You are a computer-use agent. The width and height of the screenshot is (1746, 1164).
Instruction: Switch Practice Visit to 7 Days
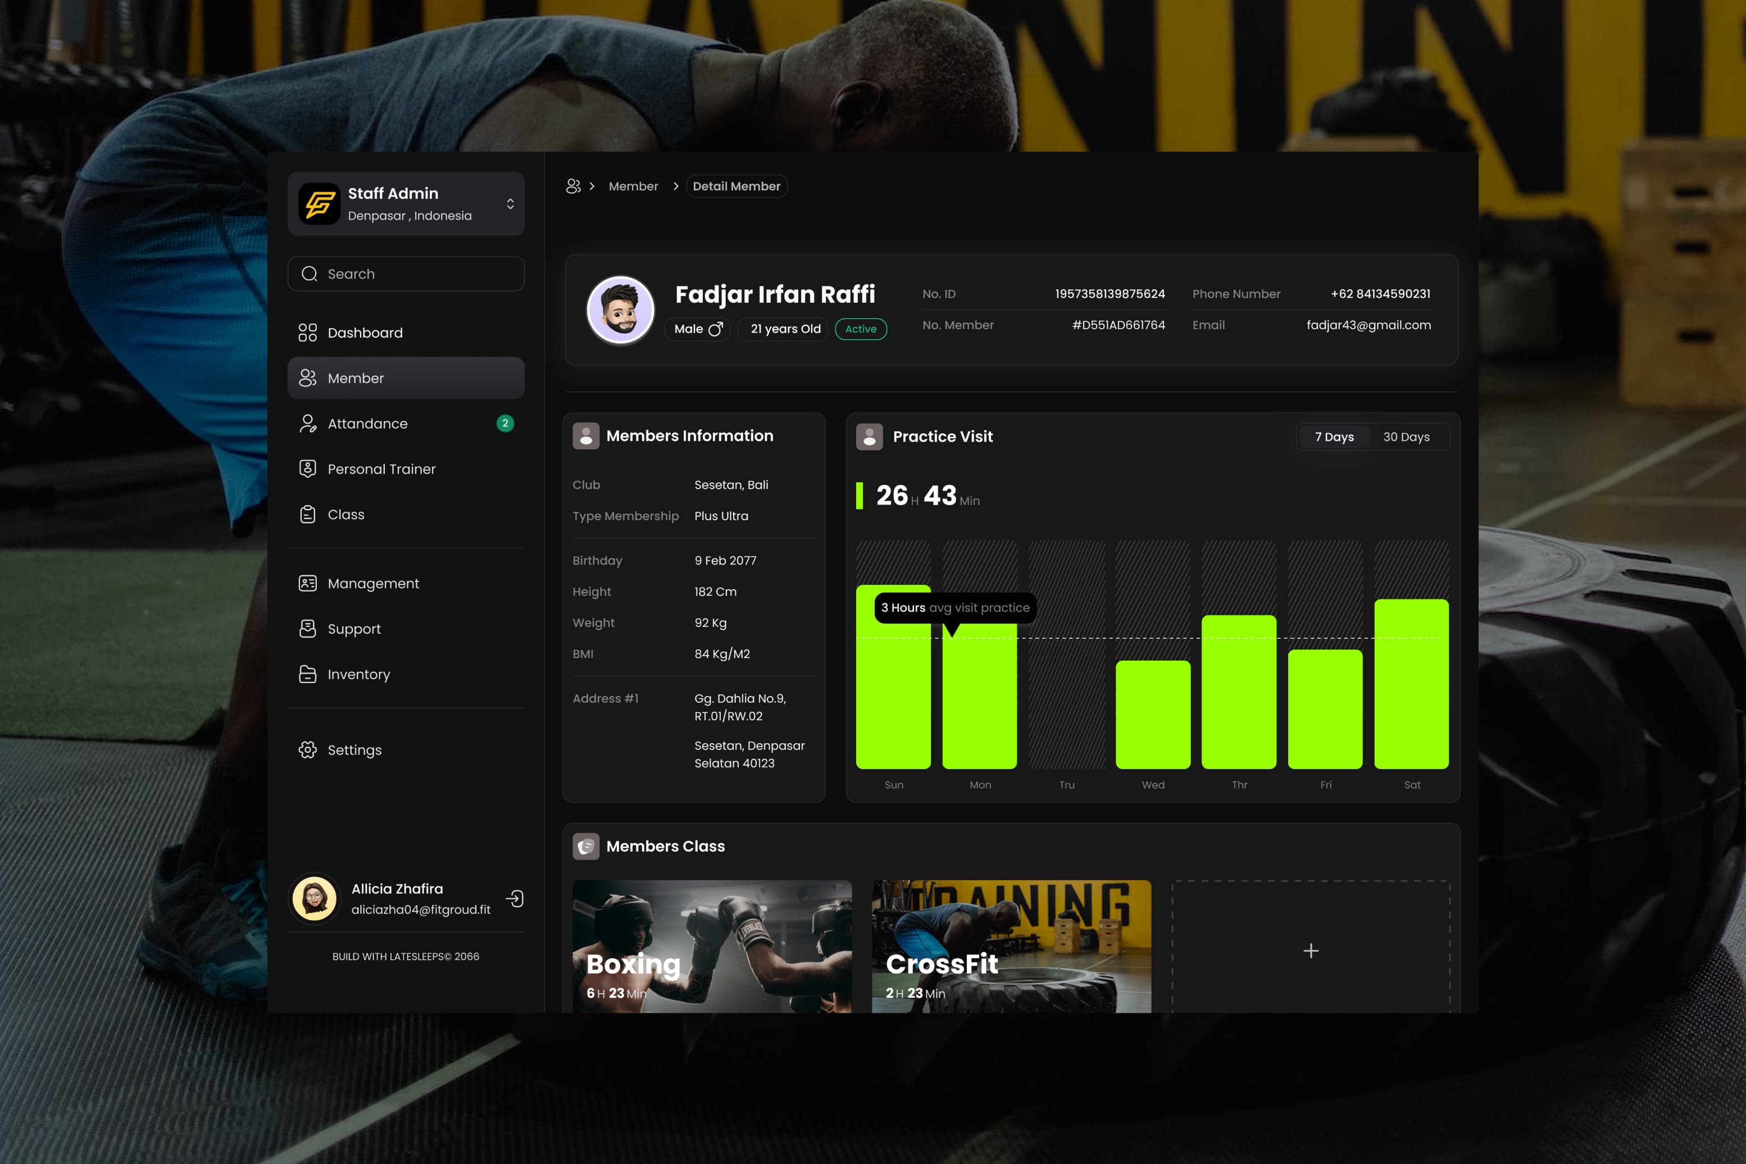(x=1334, y=436)
